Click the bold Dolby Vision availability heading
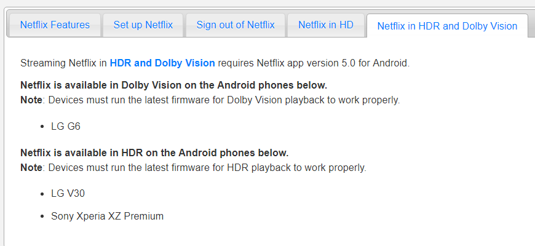Image resolution: width=535 pixels, height=246 pixels. click(173, 85)
